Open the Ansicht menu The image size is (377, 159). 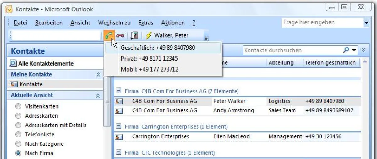click(80, 23)
